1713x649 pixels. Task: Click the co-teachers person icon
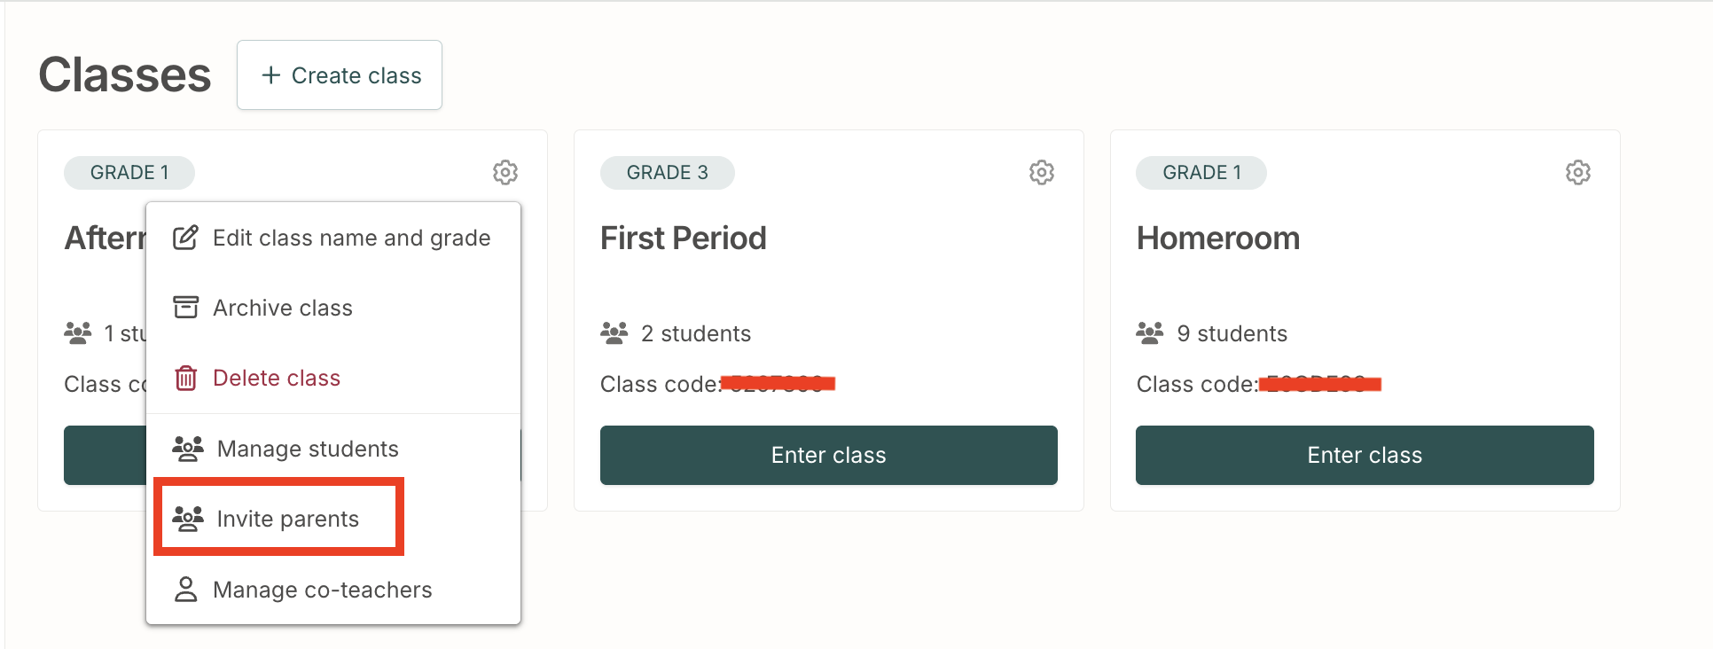click(185, 590)
